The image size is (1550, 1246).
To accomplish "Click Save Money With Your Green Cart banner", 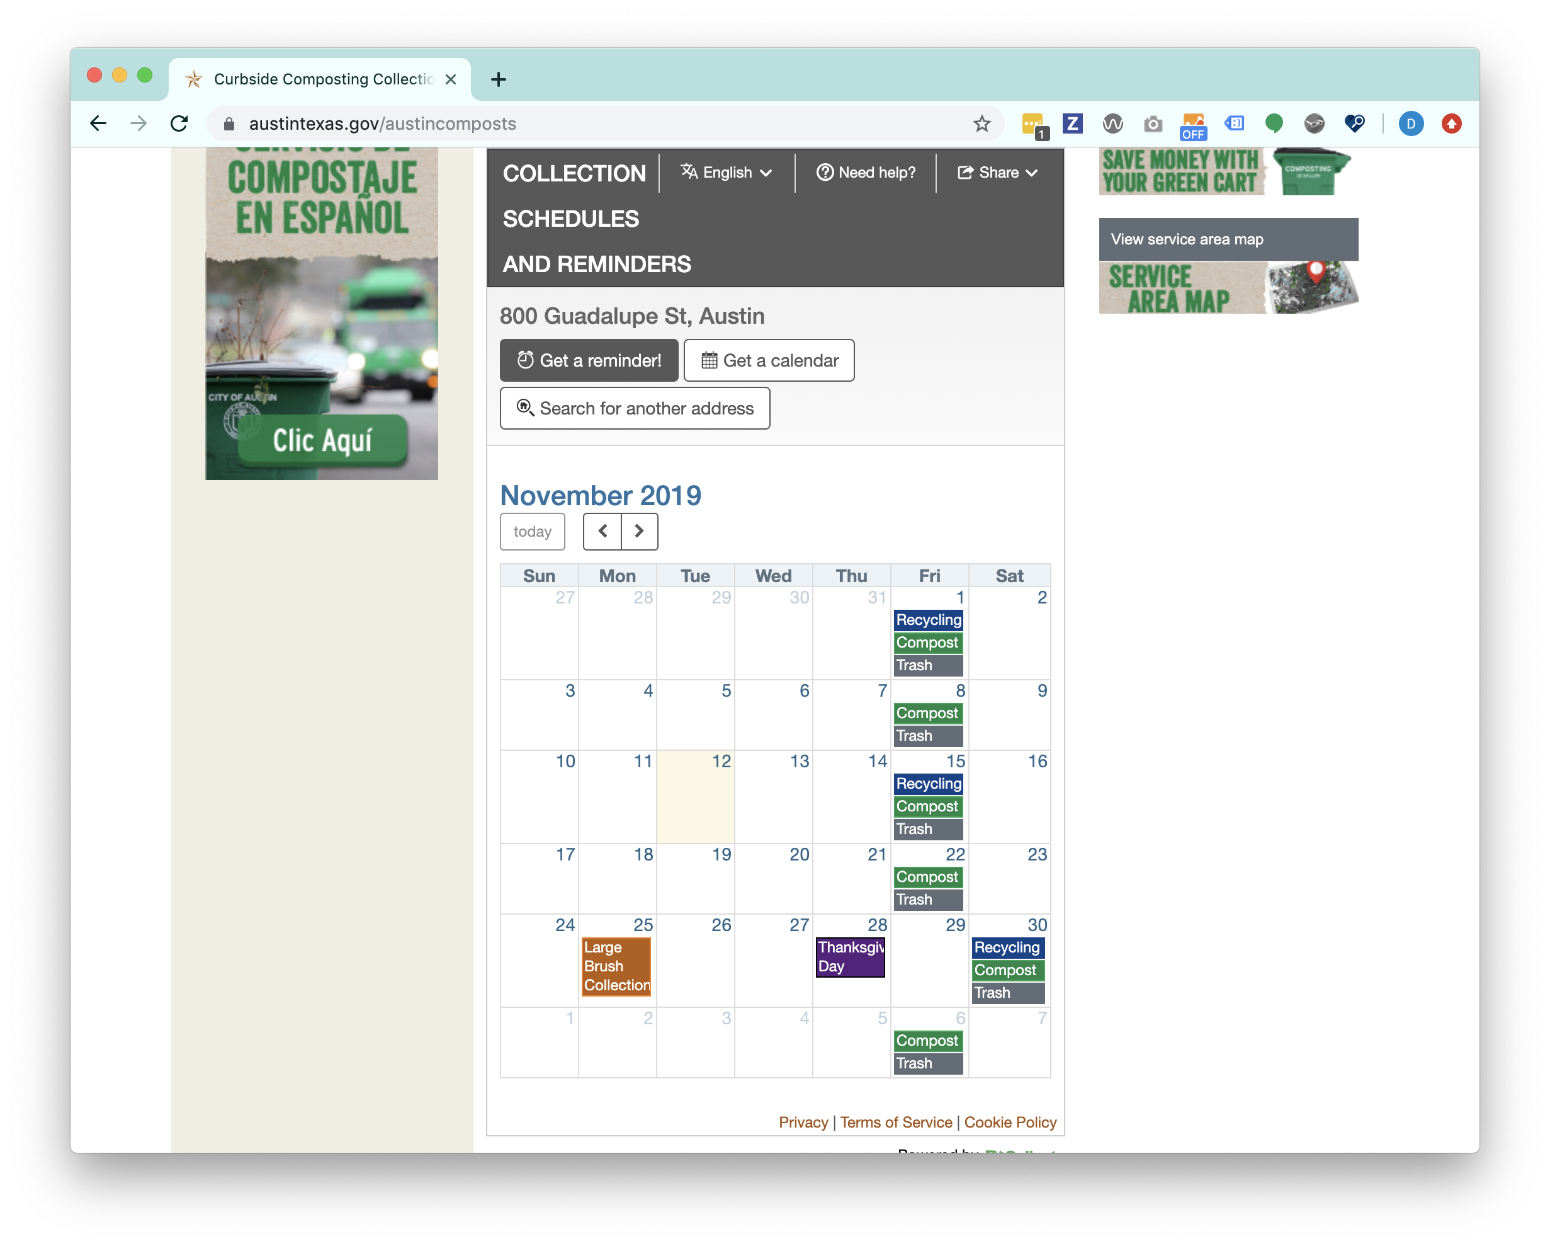I will [1225, 171].
